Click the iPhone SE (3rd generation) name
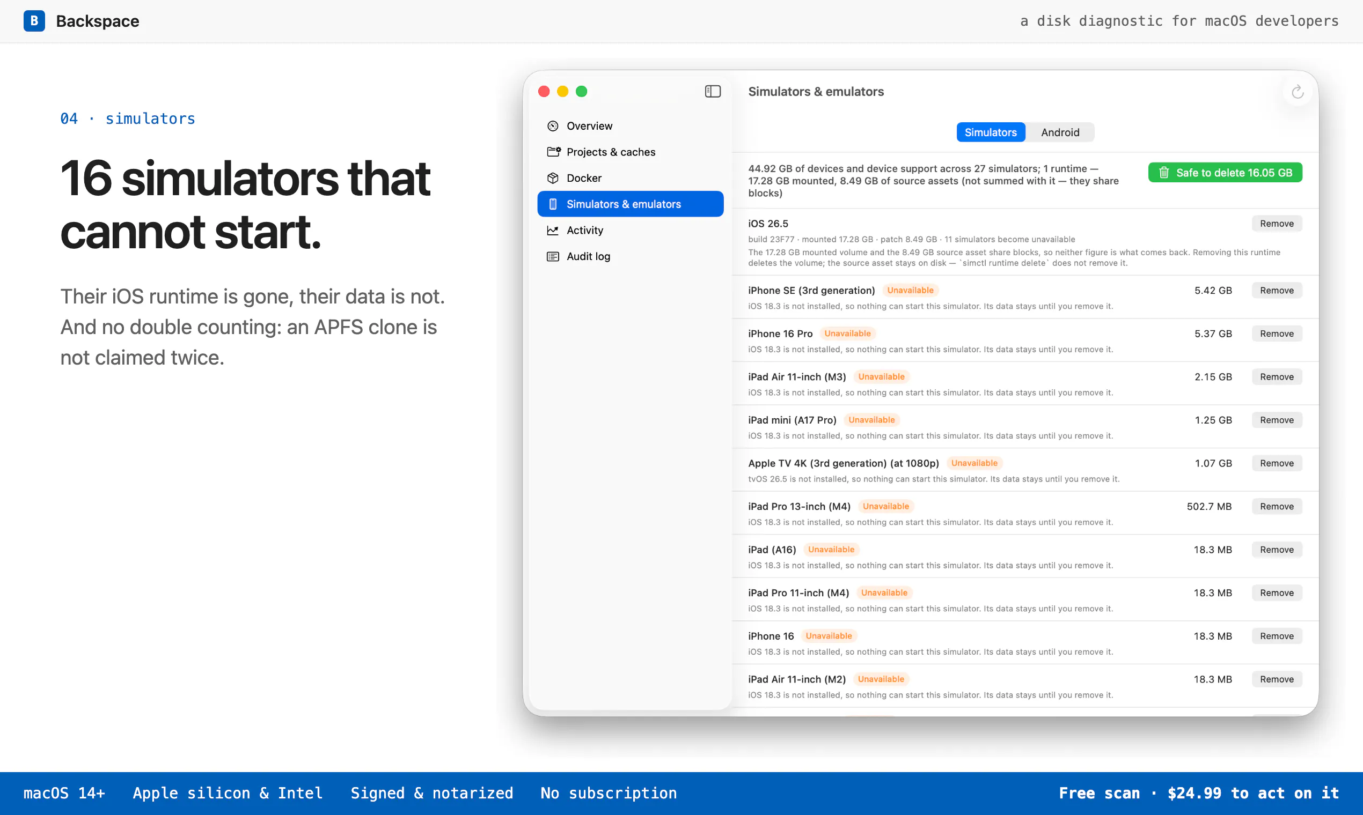 [x=811, y=290]
